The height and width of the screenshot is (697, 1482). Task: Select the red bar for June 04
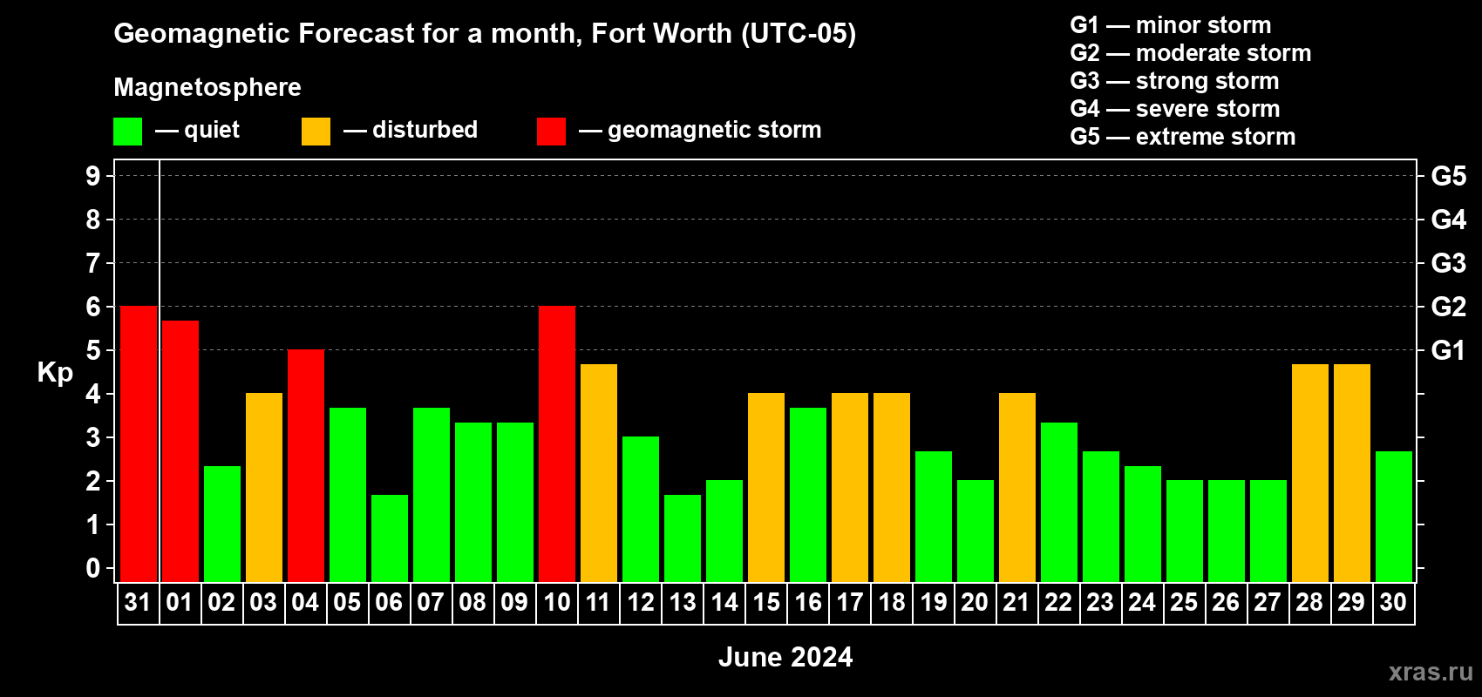click(x=306, y=465)
